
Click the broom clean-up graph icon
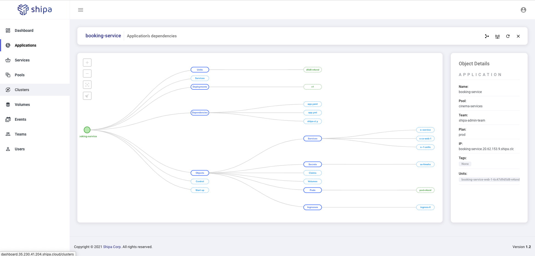(x=87, y=96)
